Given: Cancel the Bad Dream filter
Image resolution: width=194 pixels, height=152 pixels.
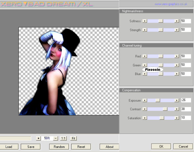Looking at the screenshot, I should coord(183,146).
